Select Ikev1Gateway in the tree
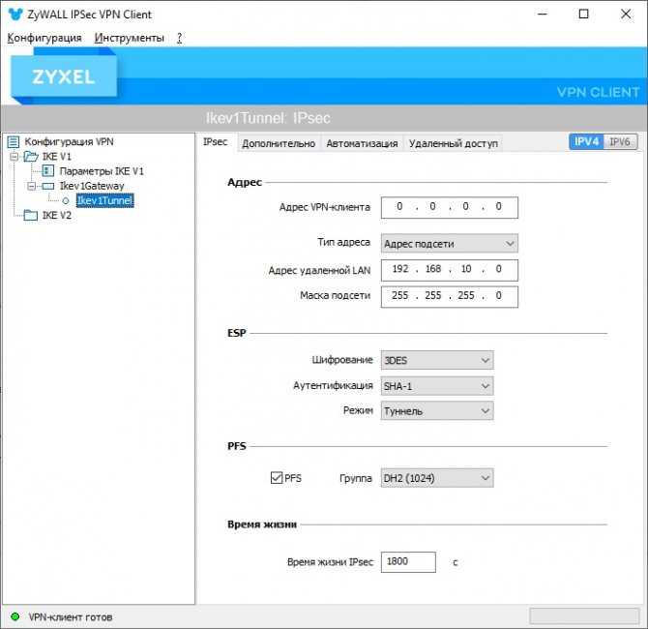Viewport: 648px width, 629px height. coord(92,186)
